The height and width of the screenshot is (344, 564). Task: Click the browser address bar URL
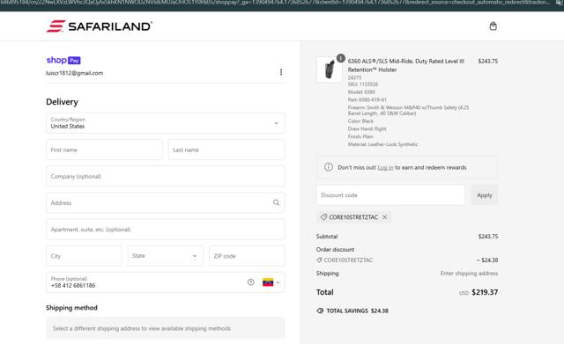coord(275,3)
